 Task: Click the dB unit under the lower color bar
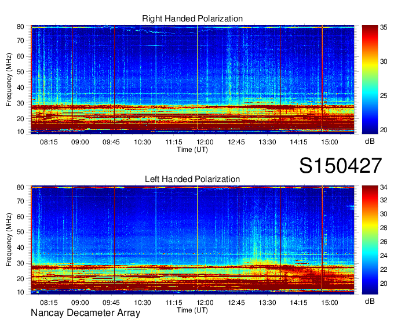370,301
